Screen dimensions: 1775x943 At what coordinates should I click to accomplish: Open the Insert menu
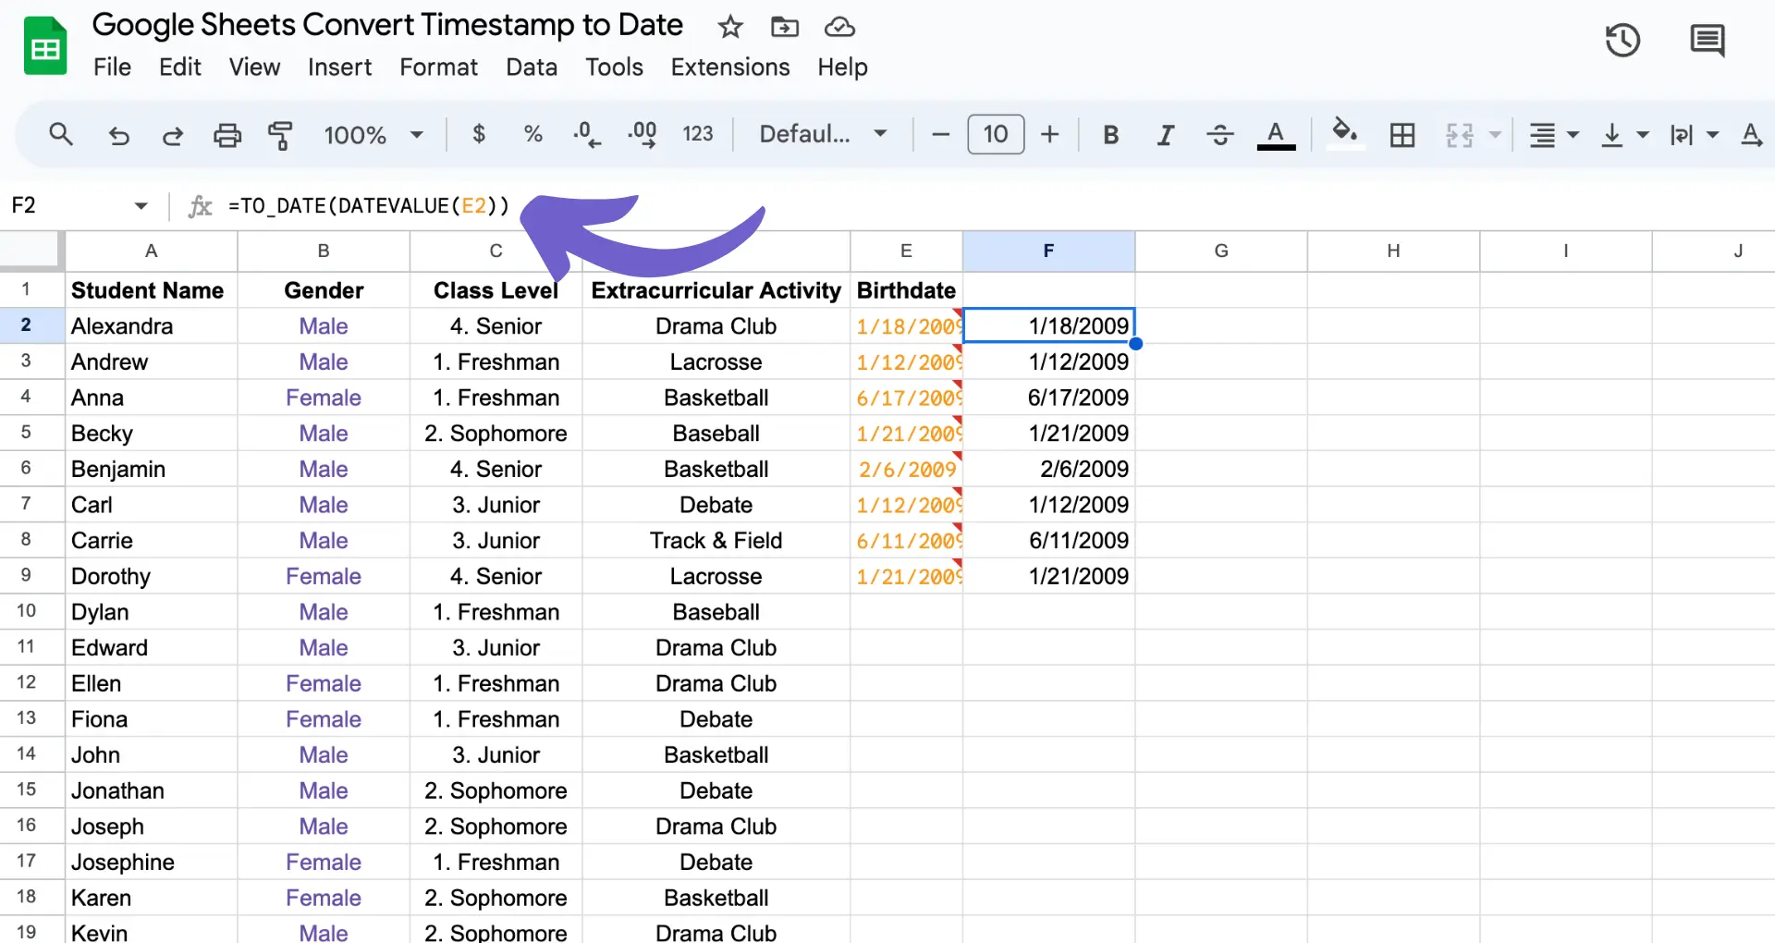(x=339, y=67)
